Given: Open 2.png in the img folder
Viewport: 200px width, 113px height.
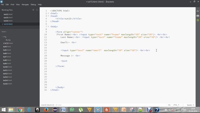Looking at the screenshot, I should click(8, 40).
